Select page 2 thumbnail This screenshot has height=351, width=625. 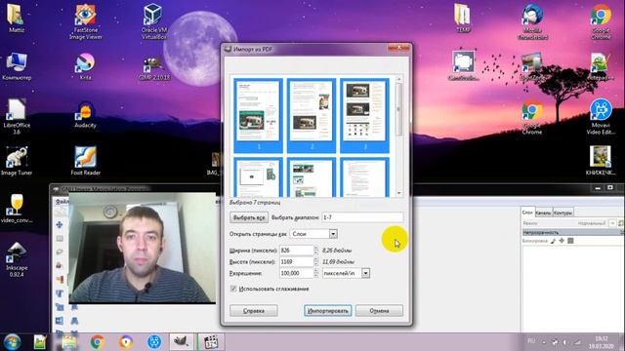[312, 115]
